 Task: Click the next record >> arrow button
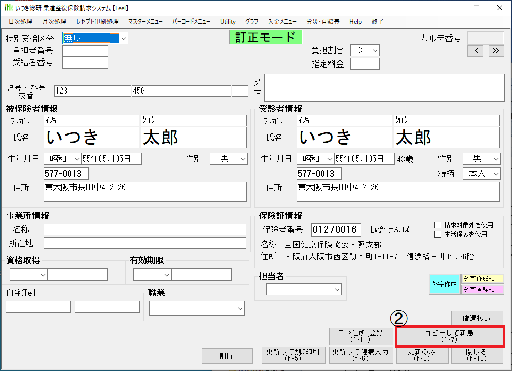pyautogui.click(x=496, y=51)
